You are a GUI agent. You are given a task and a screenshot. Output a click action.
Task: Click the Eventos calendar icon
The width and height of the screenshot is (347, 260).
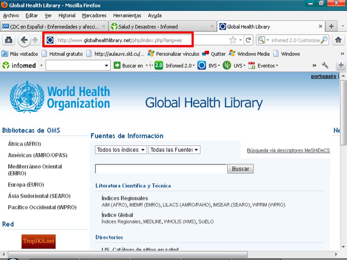tap(252, 65)
